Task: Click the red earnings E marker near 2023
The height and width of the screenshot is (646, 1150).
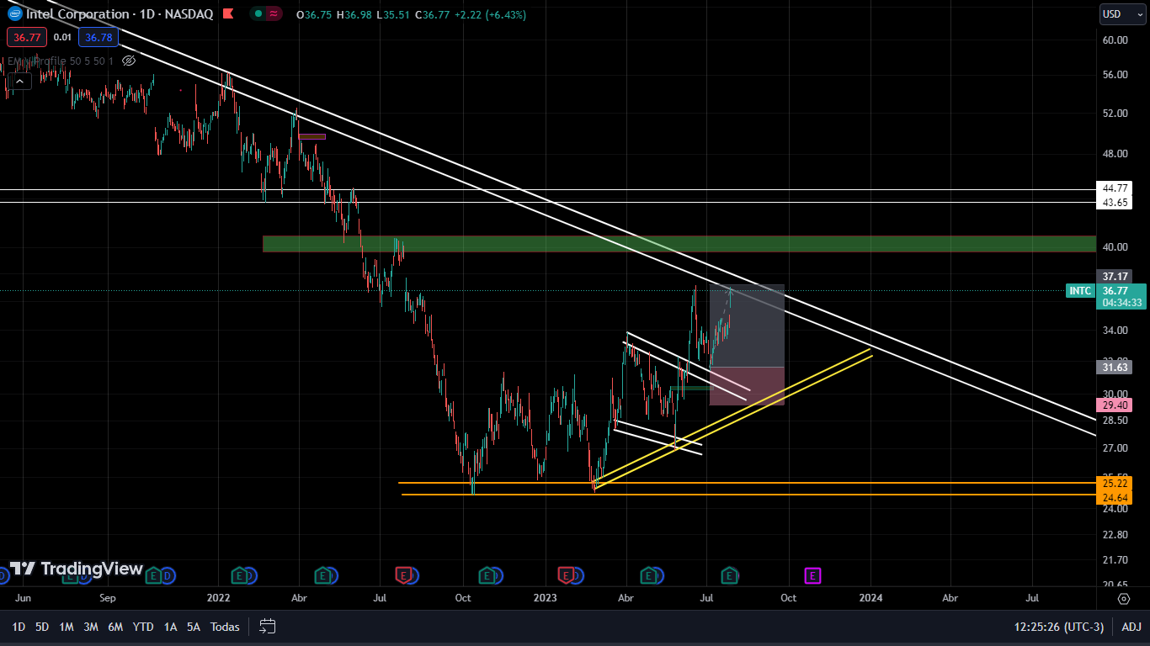Action: (x=568, y=575)
